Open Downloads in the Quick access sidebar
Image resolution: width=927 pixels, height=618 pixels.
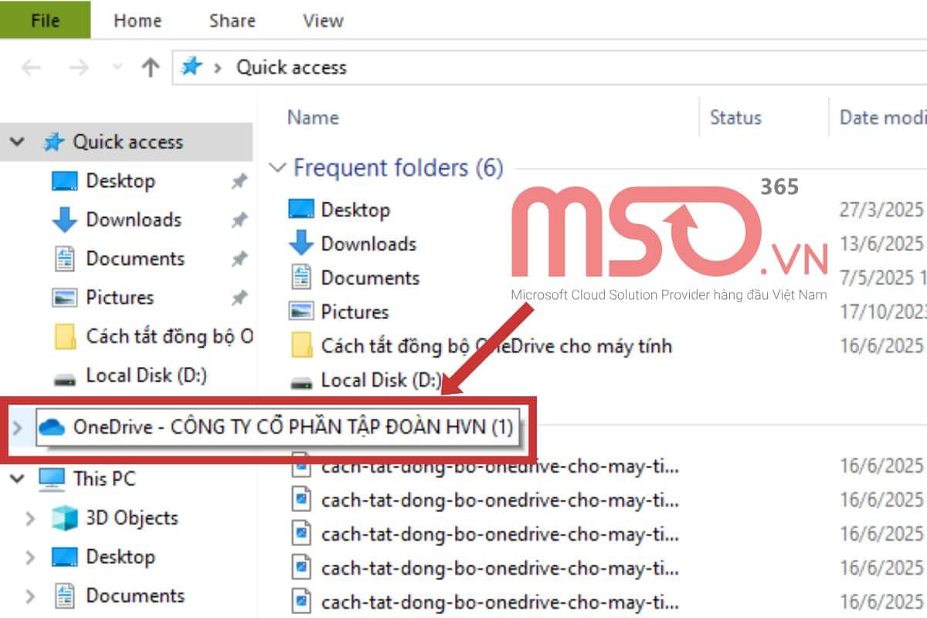[x=134, y=219]
